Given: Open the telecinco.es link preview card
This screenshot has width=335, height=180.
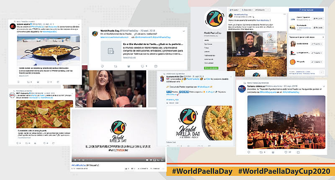Looking at the screenshot, I should point(142,51).
